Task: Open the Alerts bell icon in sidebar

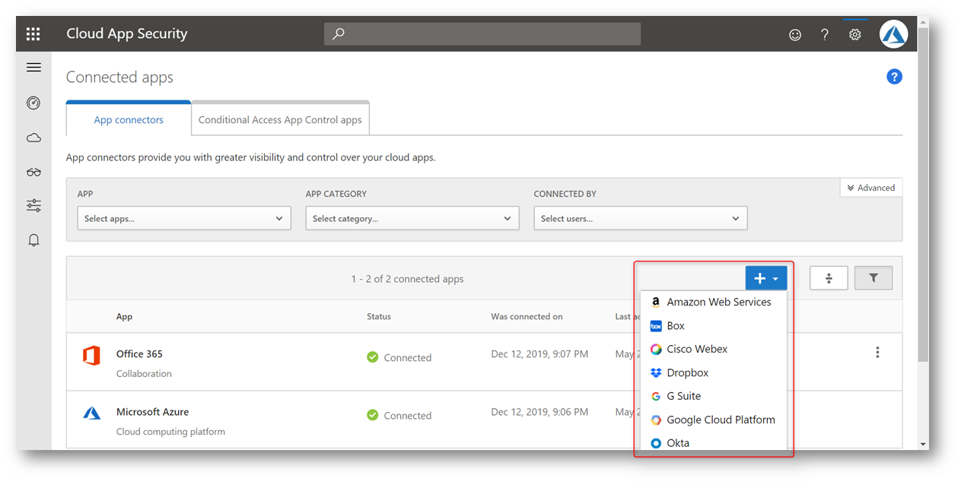Action: [x=33, y=240]
